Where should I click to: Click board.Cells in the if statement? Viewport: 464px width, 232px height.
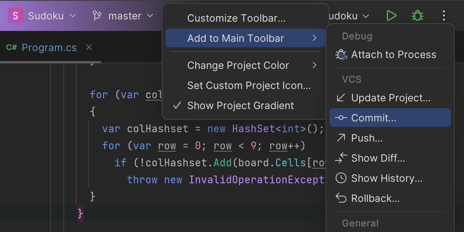271,163
